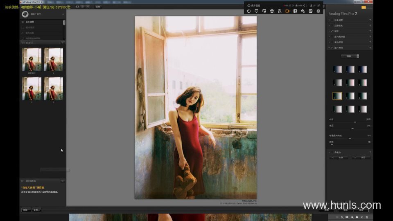The height and width of the screenshot is (221, 393).
Task: Click the Save preset button
Action: click(x=361, y=158)
